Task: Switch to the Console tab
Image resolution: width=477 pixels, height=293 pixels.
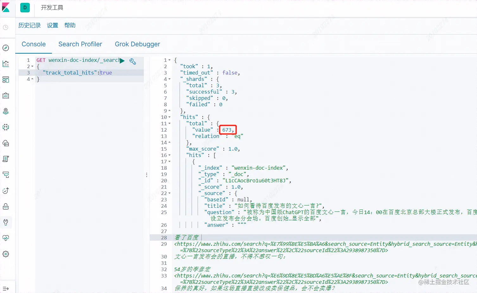Action: pos(34,44)
